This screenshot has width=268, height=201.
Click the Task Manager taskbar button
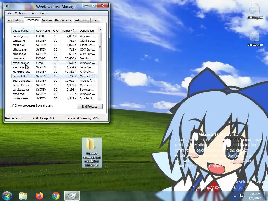tap(72, 196)
